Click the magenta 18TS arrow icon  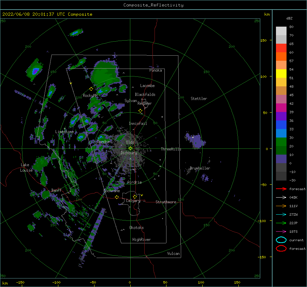click(x=281, y=232)
